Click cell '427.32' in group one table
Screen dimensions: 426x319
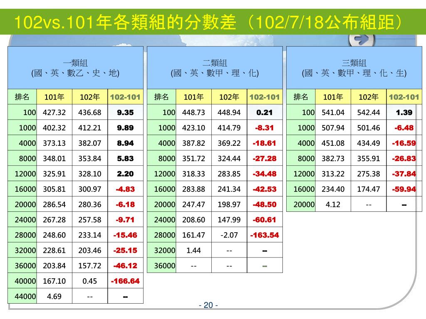coord(54,112)
